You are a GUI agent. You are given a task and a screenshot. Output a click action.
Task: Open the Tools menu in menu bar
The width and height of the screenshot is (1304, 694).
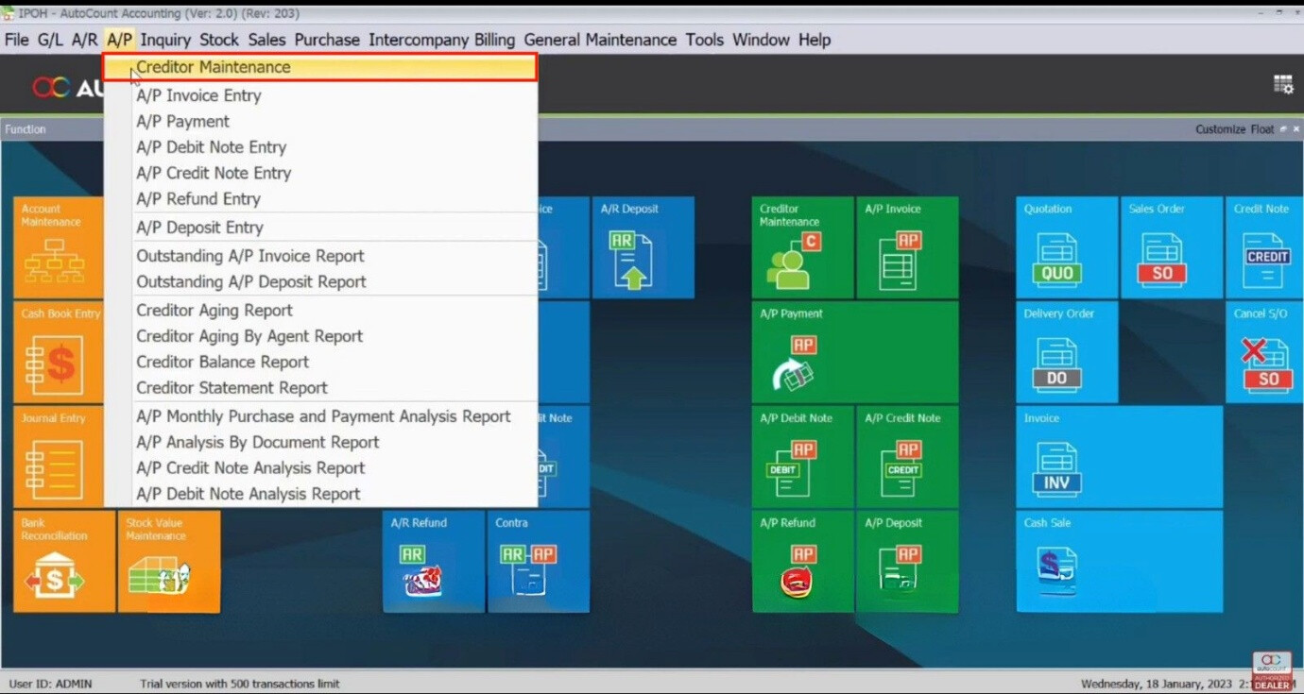704,40
